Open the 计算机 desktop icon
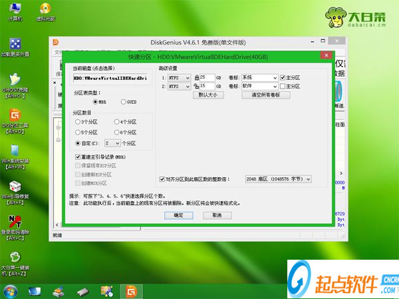Screen dimensions: 399x299 (x=15, y=11)
